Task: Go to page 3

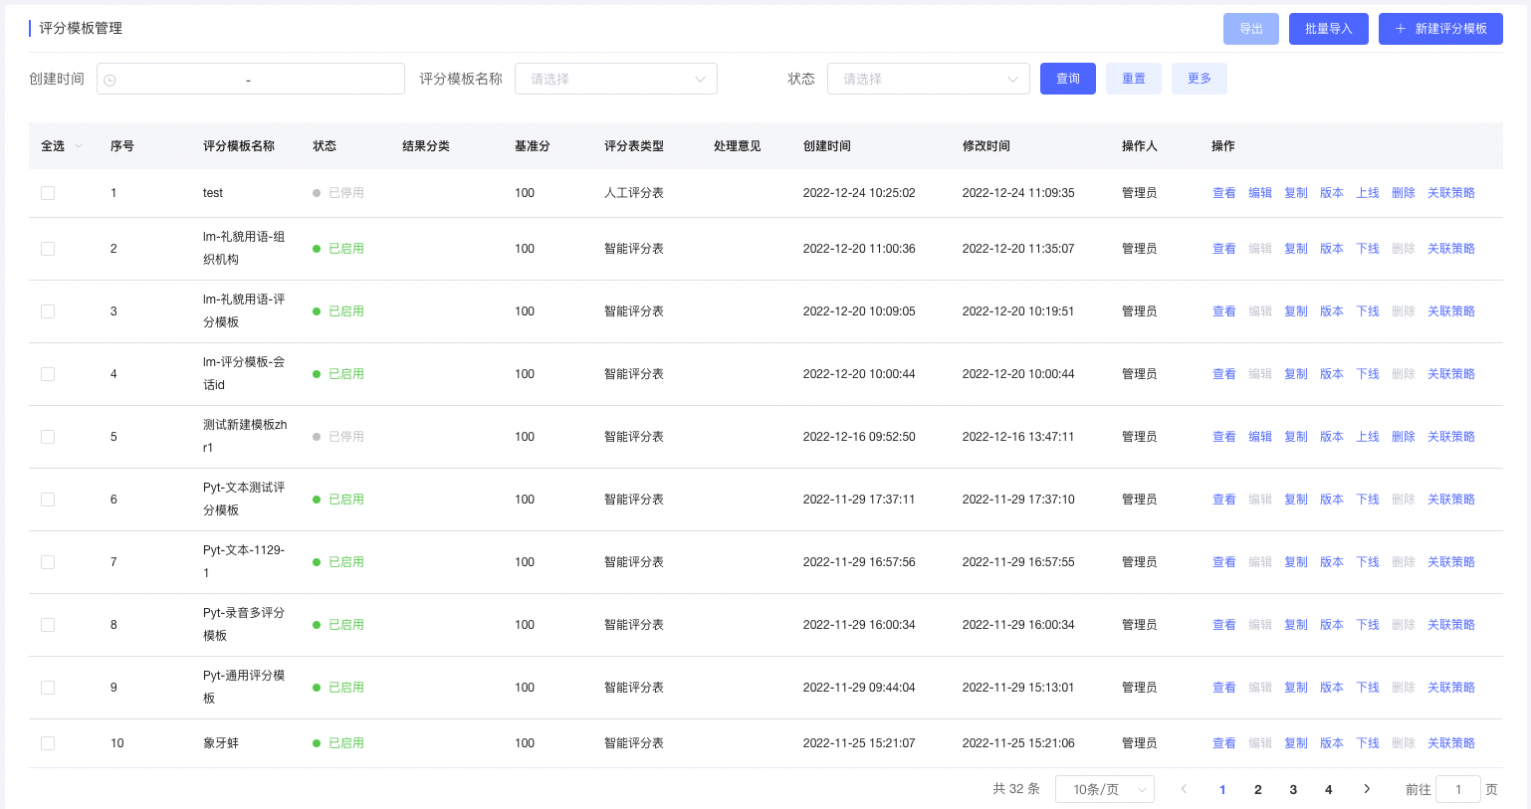Action: pyautogui.click(x=1293, y=789)
